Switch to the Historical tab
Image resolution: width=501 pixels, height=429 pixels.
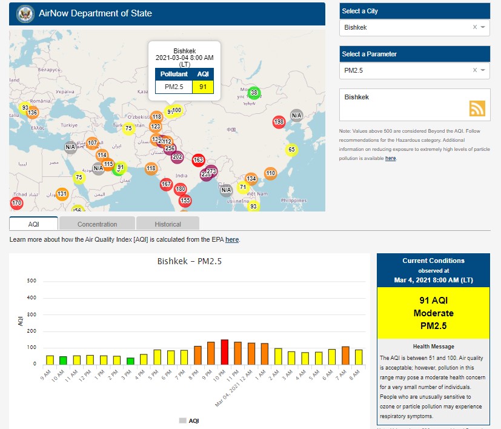(x=167, y=224)
